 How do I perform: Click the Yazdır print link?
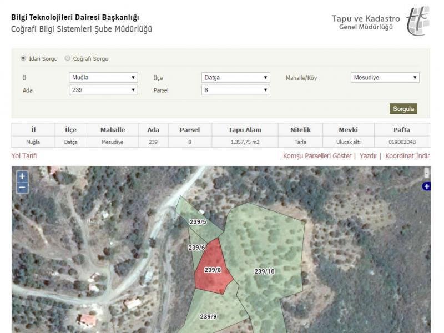point(368,156)
